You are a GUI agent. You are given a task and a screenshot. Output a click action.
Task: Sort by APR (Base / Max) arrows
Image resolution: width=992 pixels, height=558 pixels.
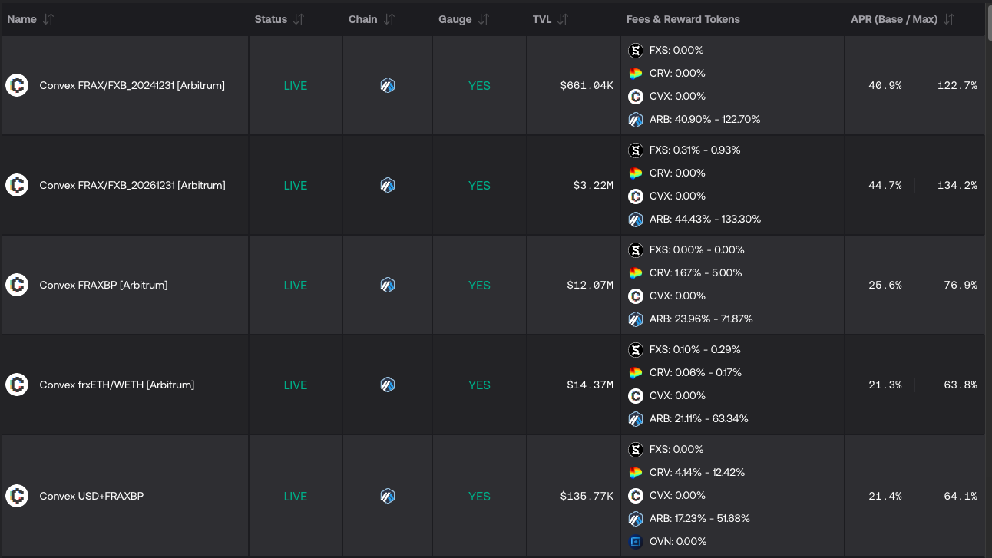[949, 19]
